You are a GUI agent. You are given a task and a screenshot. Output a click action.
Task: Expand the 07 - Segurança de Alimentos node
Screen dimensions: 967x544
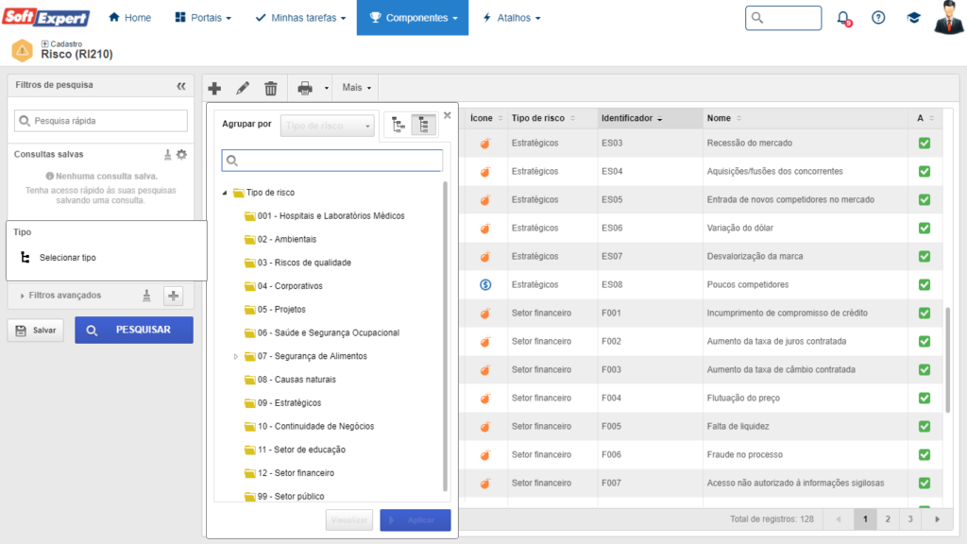click(x=236, y=356)
